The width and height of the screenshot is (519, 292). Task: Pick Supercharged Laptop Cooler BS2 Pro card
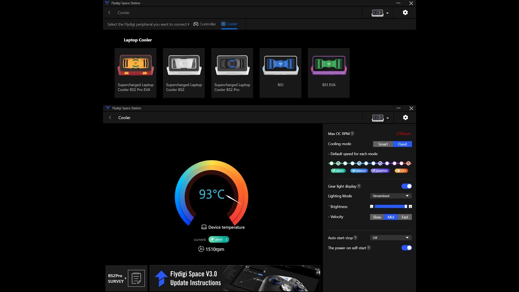pyautogui.click(x=232, y=73)
